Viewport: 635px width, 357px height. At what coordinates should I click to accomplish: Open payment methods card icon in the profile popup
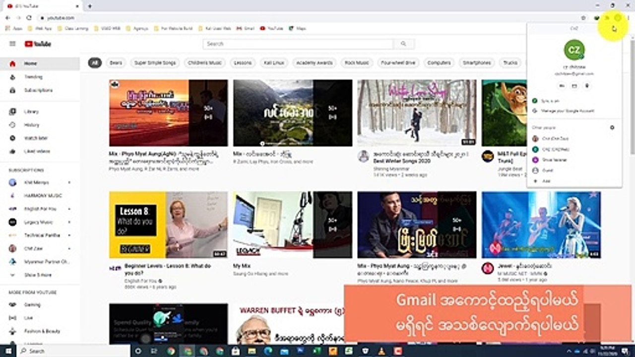[x=574, y=86]
